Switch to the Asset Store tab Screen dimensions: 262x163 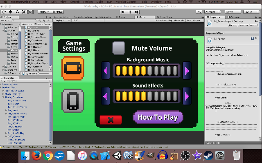point(165,17)
